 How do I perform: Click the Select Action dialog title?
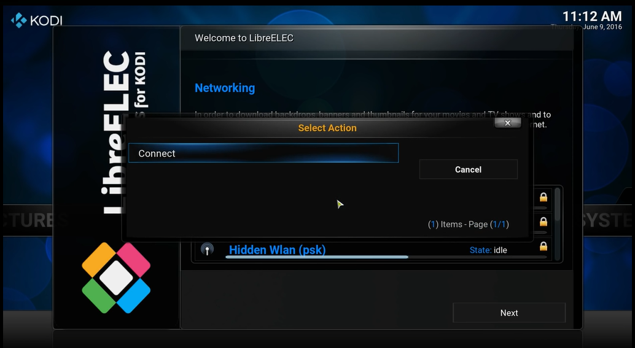pos(327,128)
